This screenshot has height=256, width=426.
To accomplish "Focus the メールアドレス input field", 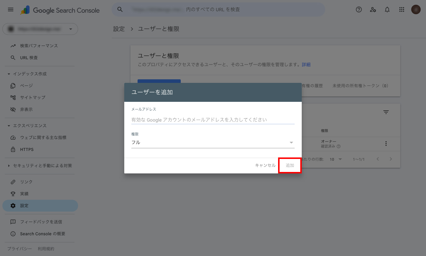I will 213,120.
